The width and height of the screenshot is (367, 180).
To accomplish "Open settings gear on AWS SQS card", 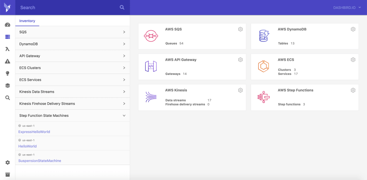I will pos(240,29).
